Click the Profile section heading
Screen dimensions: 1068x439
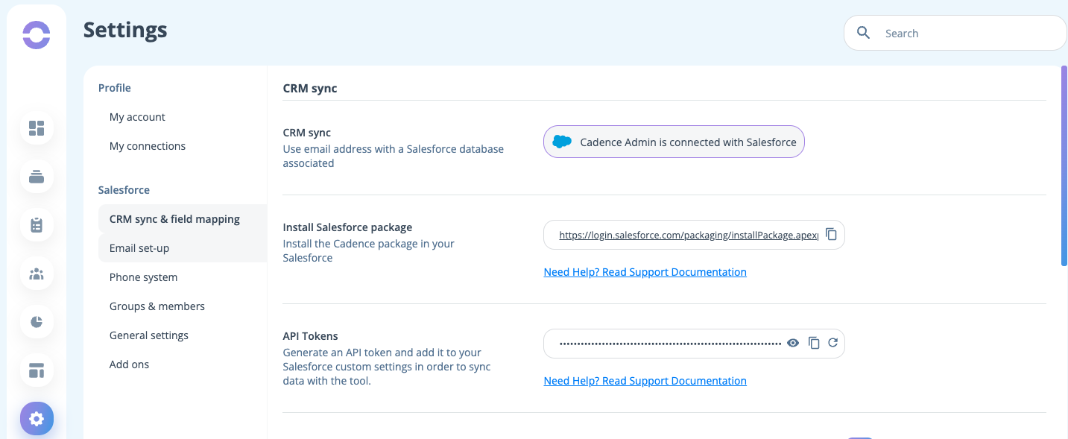point(115,88)
